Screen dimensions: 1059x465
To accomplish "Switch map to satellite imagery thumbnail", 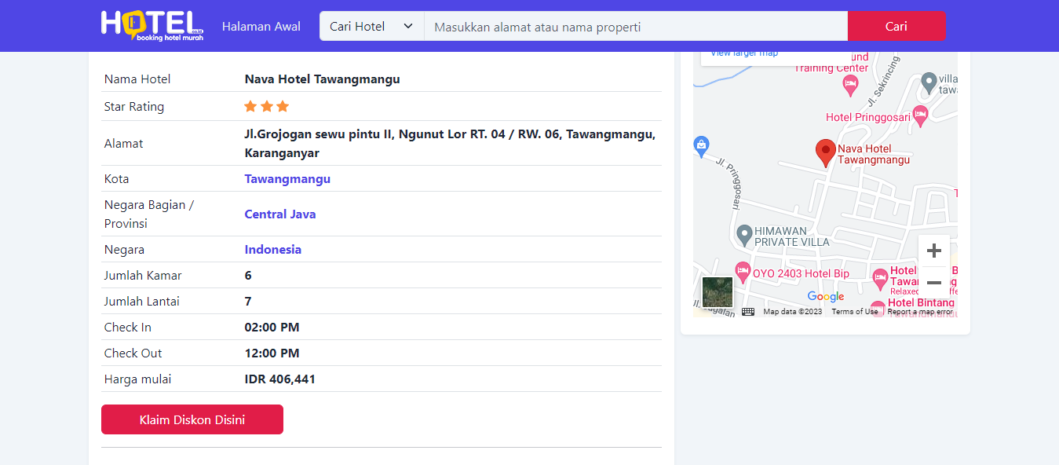I will [718, 292].
